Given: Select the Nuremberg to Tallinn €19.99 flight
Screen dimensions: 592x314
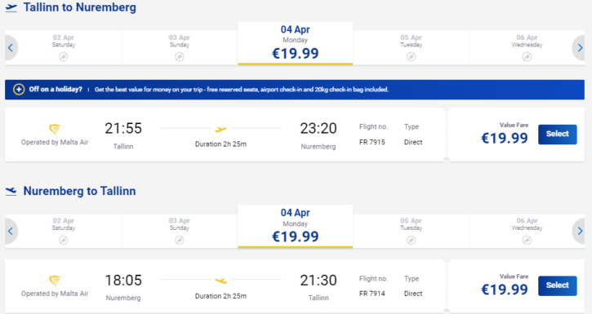Looking at the screenshot, I should [x=557, y=285].
